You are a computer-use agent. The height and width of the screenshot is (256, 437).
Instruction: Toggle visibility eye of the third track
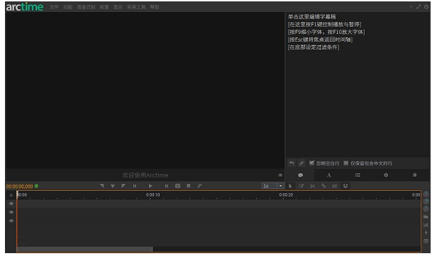(x=11, y=221)
